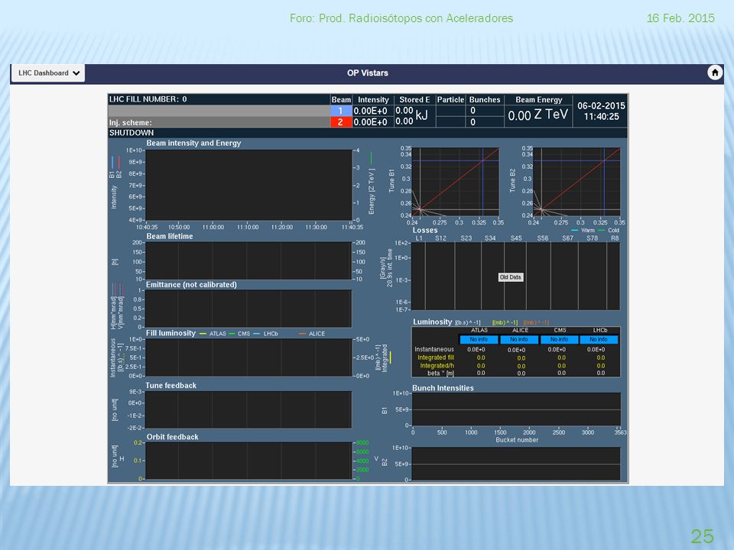Screen dimensions: 734x550
Task: Click the Tune B1 plot
Action: click(456, 182)
